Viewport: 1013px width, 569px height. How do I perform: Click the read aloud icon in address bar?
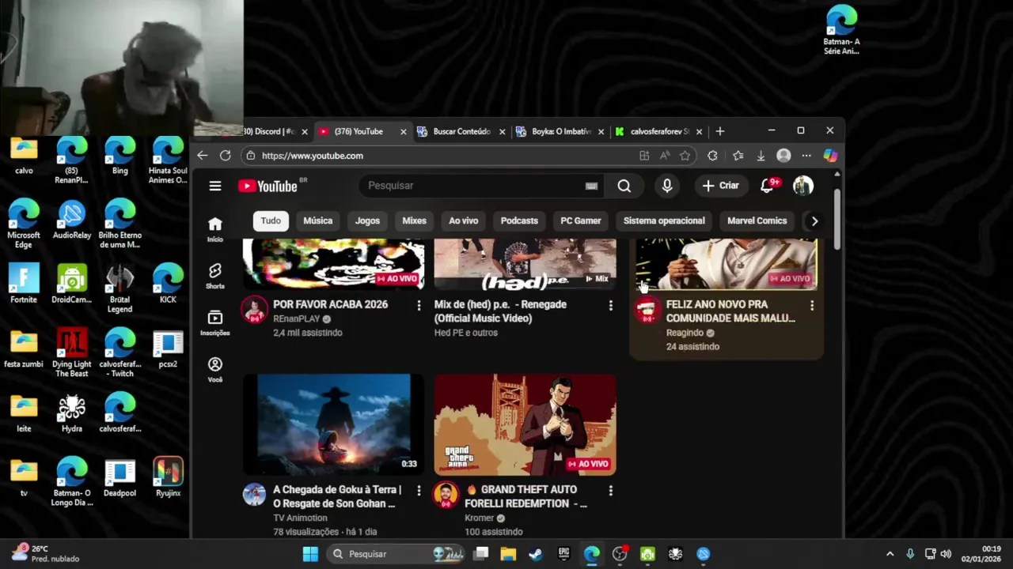[665, 156]
